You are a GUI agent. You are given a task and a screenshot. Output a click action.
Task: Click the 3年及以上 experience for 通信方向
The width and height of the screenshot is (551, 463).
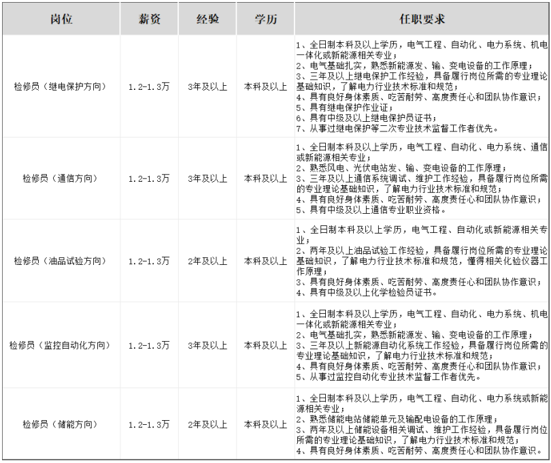point(207,178)
